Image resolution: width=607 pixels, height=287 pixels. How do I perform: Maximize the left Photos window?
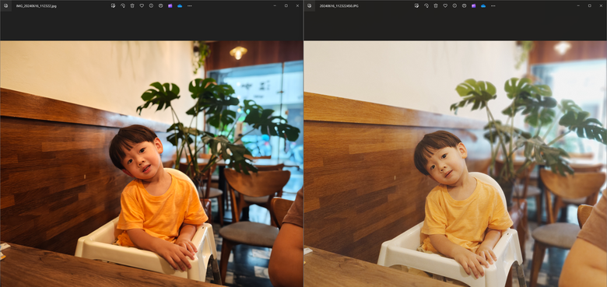click(x=286, y=5)
